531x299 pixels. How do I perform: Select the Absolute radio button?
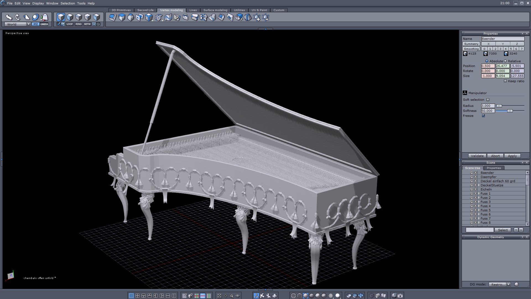[487, 61]
